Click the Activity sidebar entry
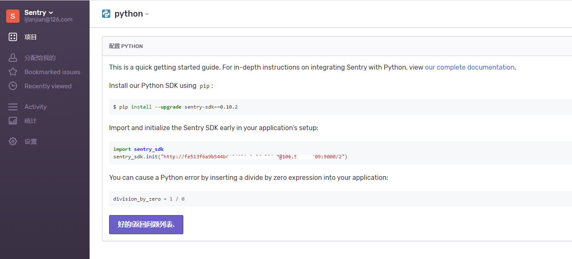Image resolution: width=572 pixels, height=259 pixels. click(36, 107)
